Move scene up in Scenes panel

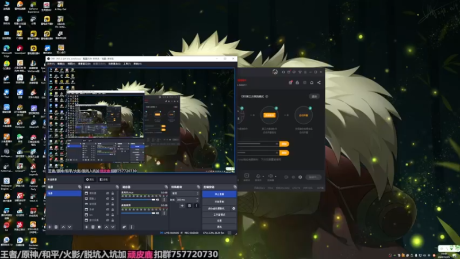[x=63, y=227]
